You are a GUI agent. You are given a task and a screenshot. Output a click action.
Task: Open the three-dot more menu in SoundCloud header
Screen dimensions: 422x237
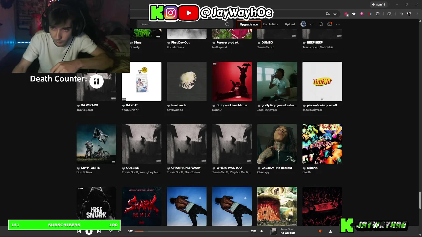(x=338, y=24)
